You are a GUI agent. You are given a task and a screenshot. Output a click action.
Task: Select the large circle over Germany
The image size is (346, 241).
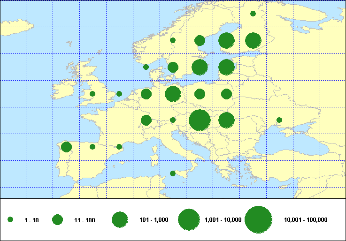[173, 94]
